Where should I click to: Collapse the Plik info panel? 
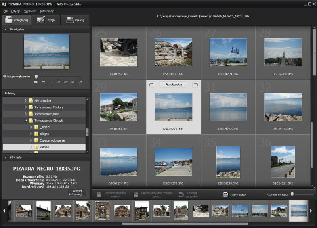click(x=6, y=157)
